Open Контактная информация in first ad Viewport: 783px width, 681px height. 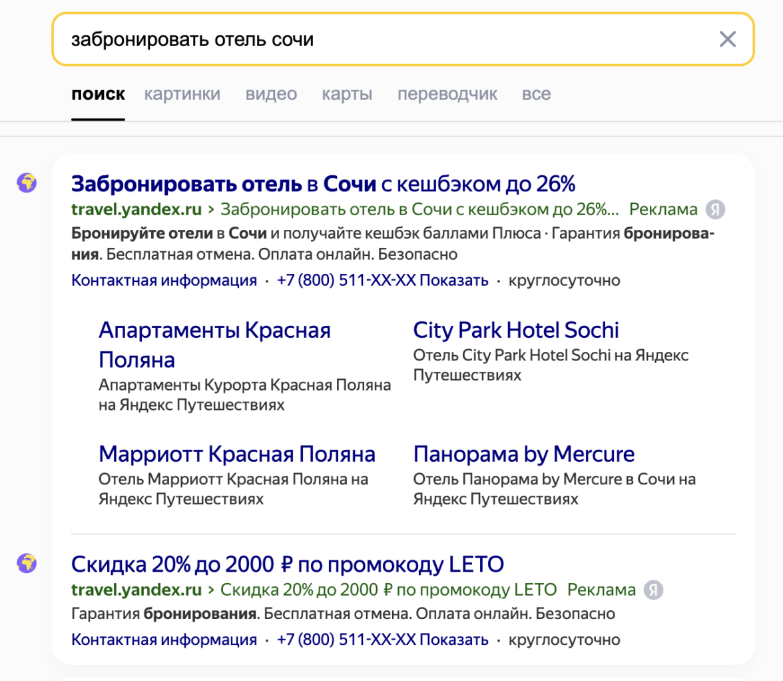click(164, 281)
